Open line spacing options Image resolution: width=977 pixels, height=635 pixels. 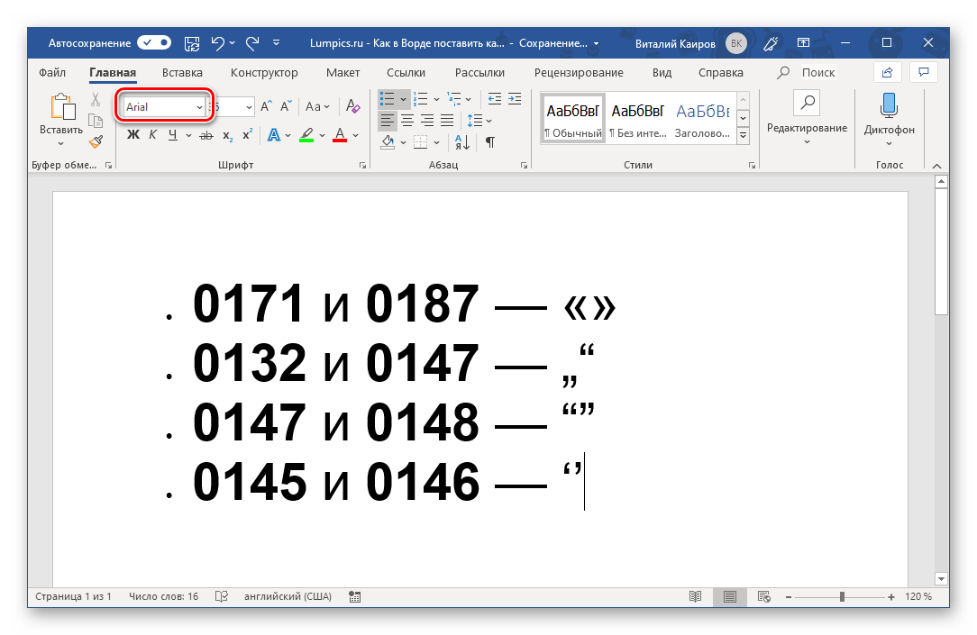pos(479,120)
